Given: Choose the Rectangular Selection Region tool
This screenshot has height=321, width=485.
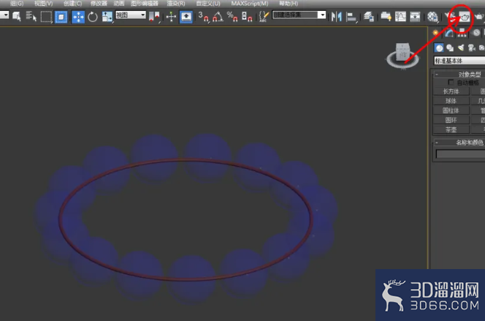Looking at the screenshot, I should coord(46,17).
